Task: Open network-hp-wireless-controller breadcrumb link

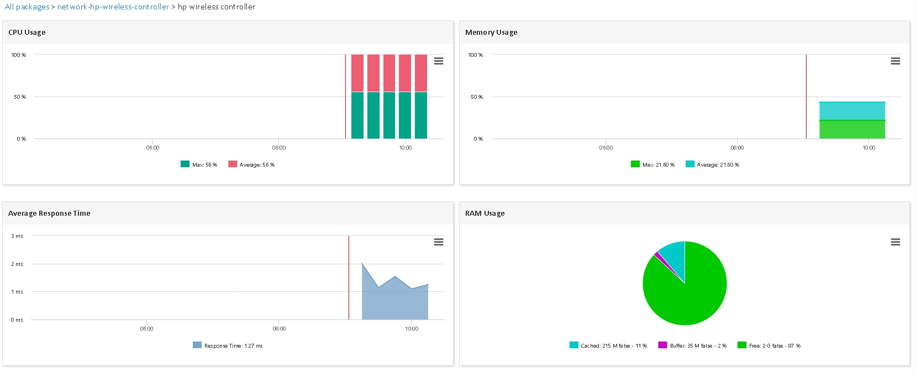Action: (113, 7)
